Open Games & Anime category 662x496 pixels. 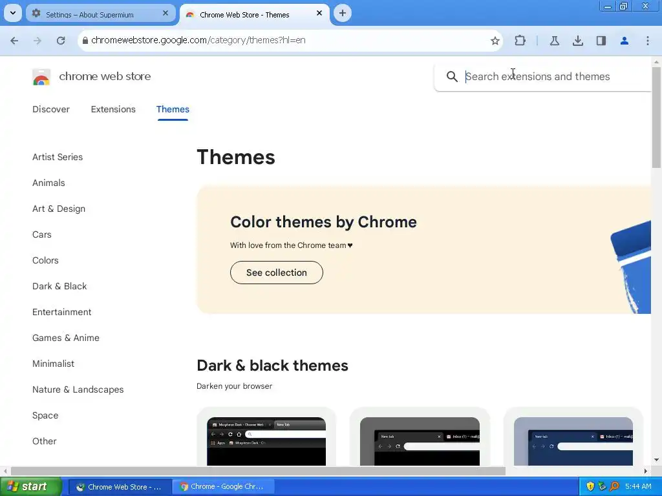tap(66, 338)
